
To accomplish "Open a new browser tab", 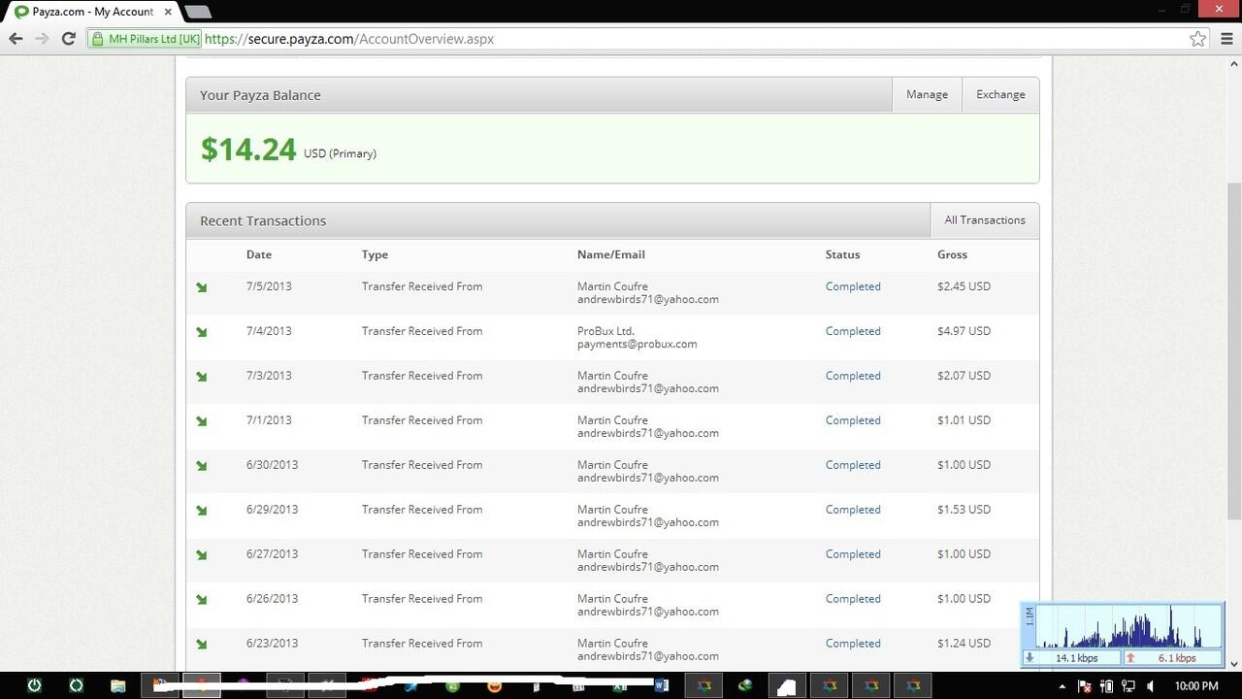I will pos(198,12).
